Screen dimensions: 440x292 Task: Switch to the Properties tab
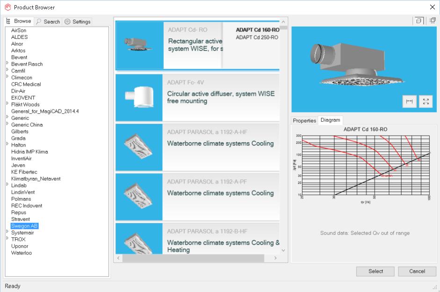tap(304, 120)
